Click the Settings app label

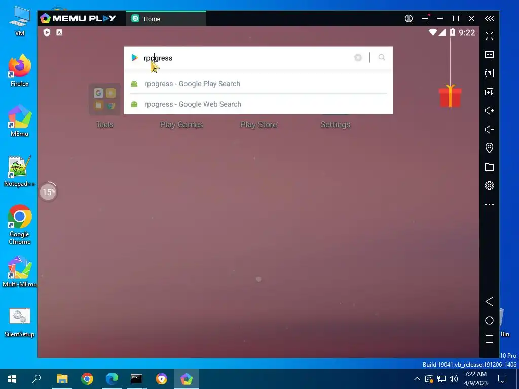(336, 125)
